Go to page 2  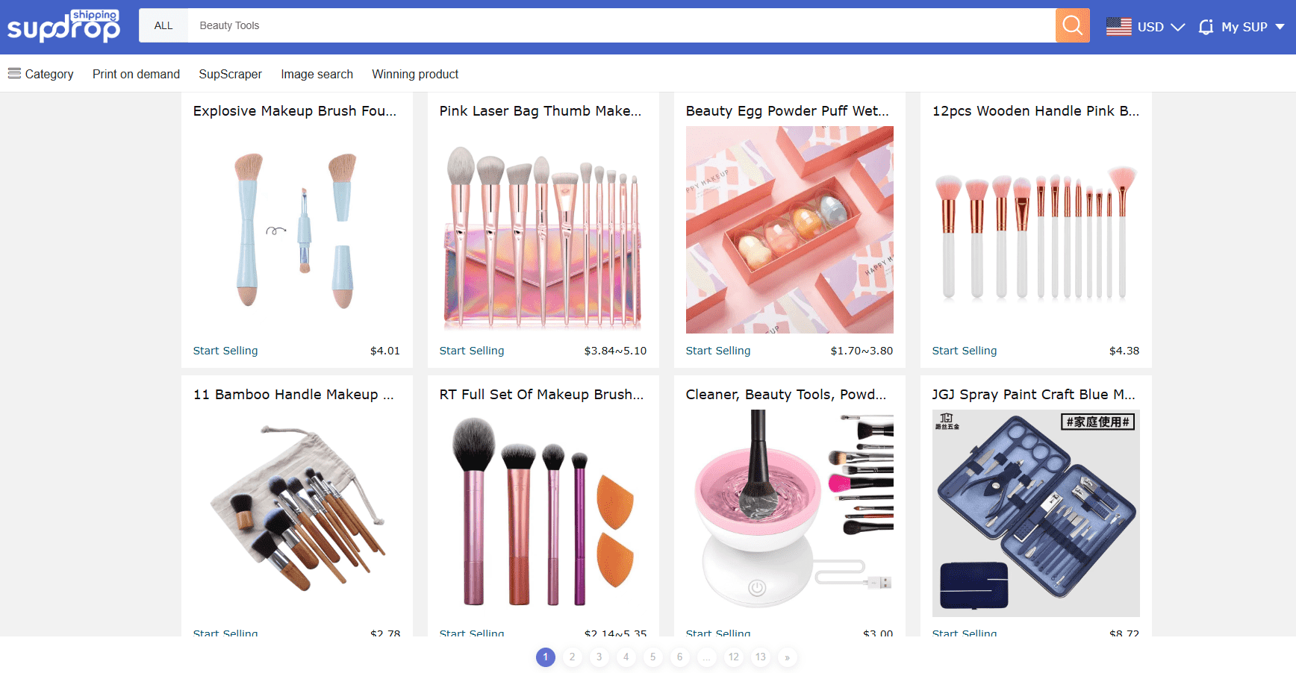click(x=573, y=657)
